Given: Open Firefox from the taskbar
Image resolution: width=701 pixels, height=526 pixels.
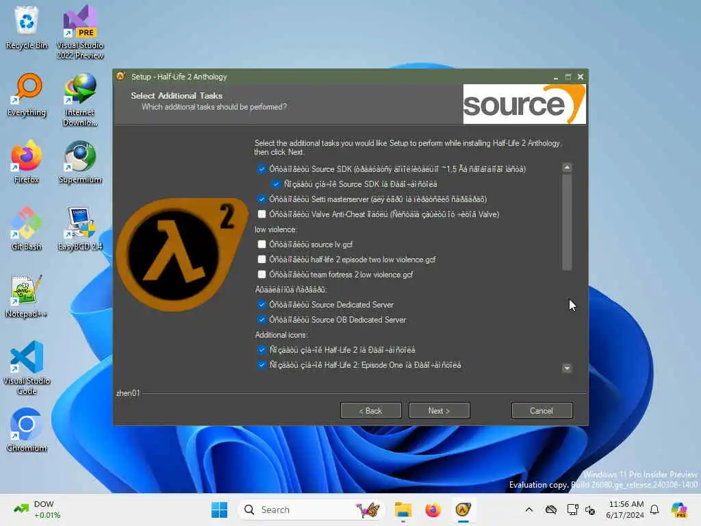Looking at the screenshot, I should [433, 510].
